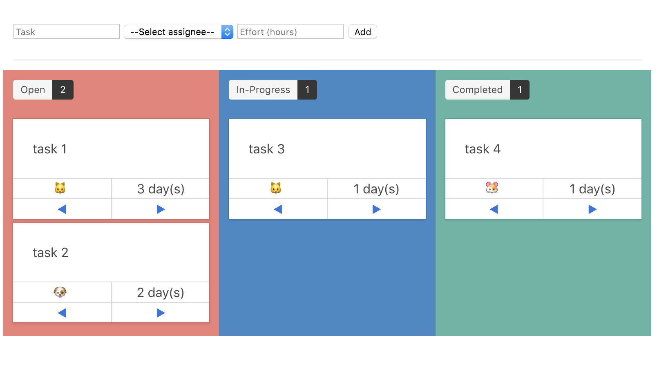Click the In-Progress column header
The width and height of the screenshot is (657, 377).
tap(263, 90)
